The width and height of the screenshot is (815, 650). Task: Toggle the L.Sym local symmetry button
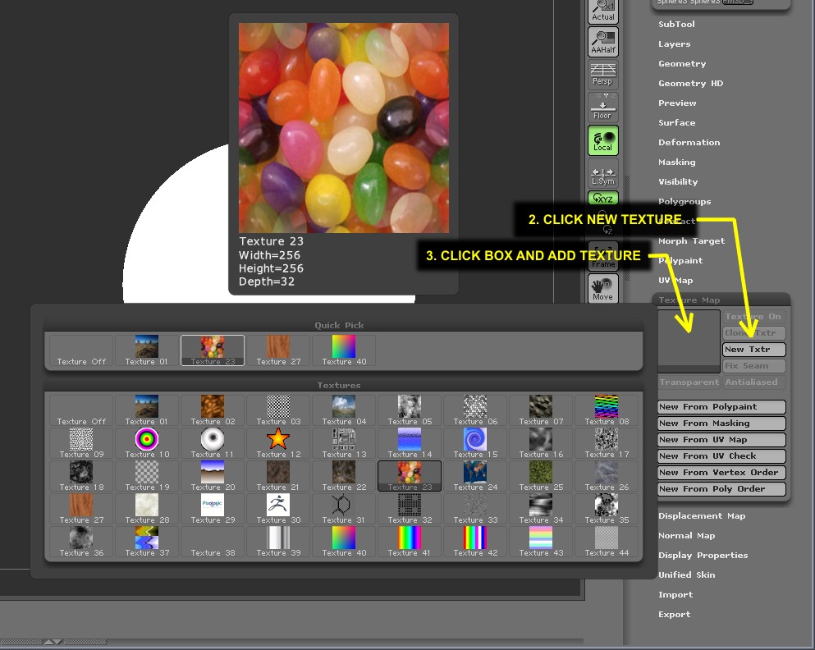click(603, 174)
